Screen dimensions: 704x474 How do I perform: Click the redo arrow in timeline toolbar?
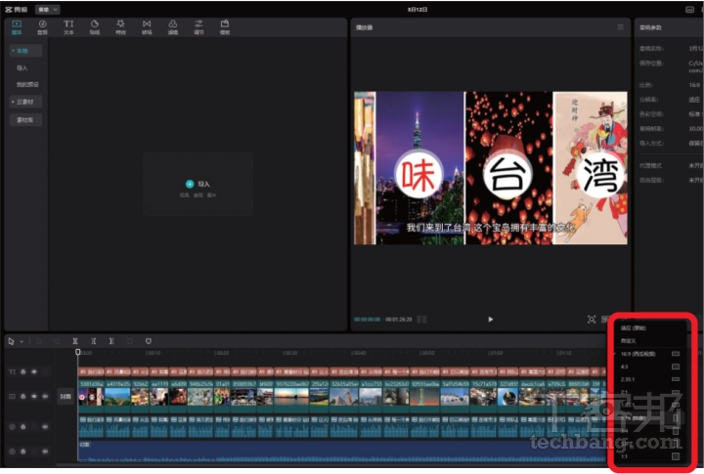pos(57,342)
